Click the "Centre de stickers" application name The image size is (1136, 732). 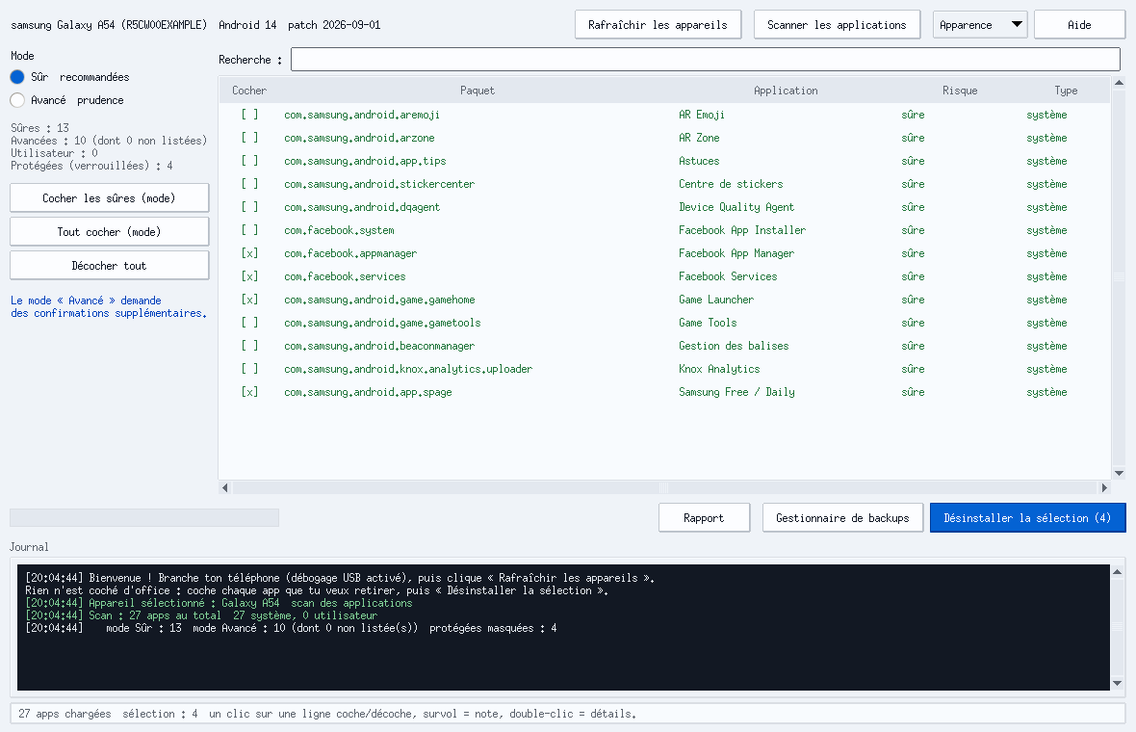point(731,184)
